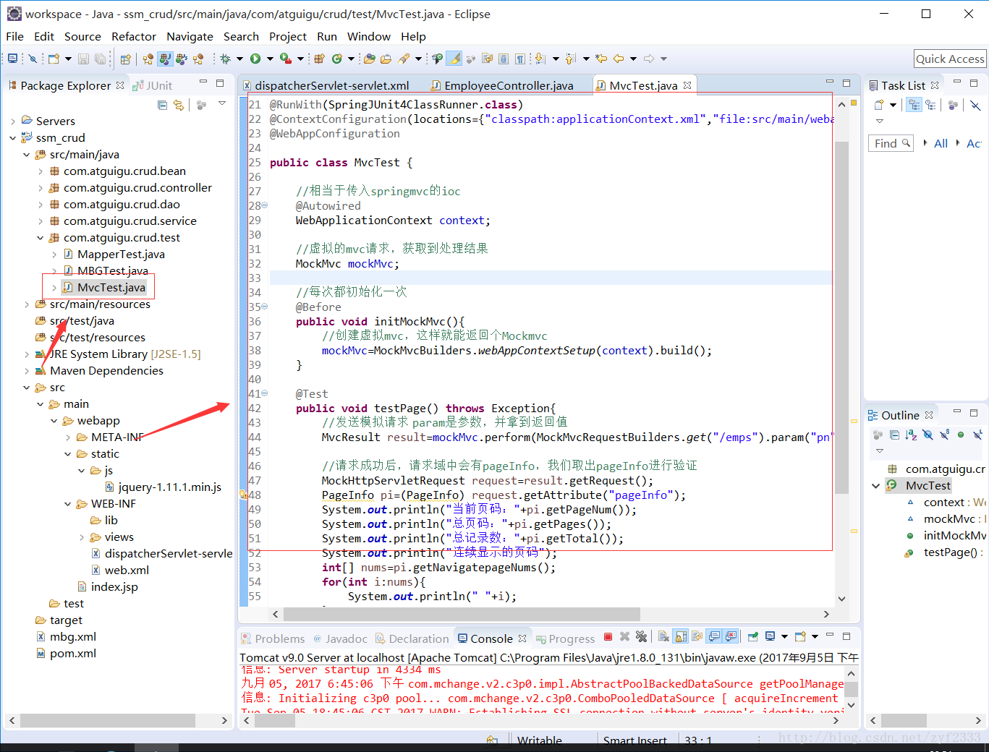This screenshot has width=989, height=752.
Task: Click the Save disk icon in toolbar
Action: (x=84, y=59)
